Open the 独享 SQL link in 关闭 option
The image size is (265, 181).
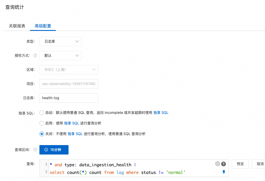75,134
